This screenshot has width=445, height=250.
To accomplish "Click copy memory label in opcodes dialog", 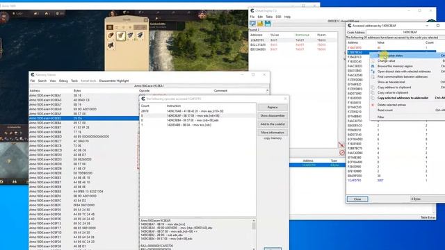I will 273,138.
